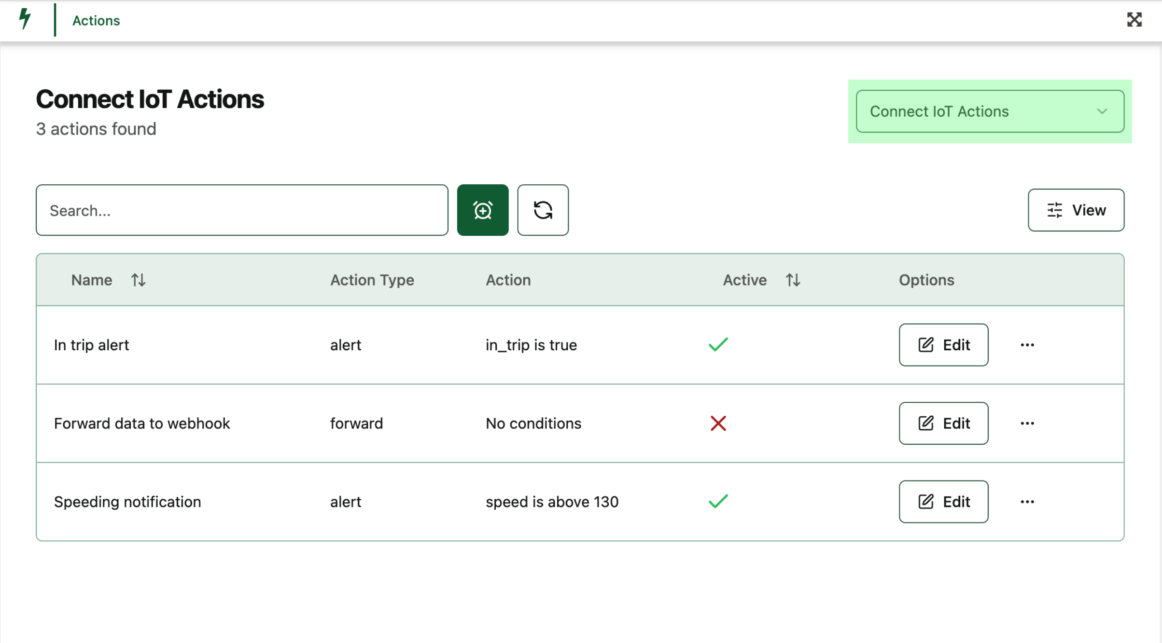This screenshot has width=1162, height=643.
Task: Click the edit pencil icon for Speeding notification
Action: point(925,501)
